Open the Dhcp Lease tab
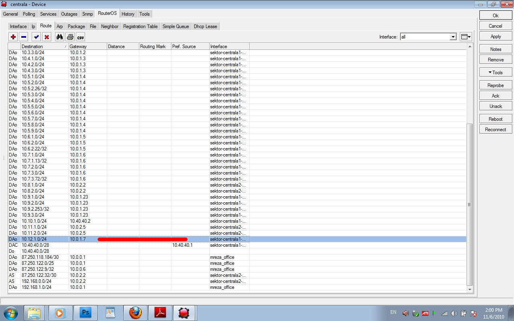The image size is (514, 321). (205, 26)
